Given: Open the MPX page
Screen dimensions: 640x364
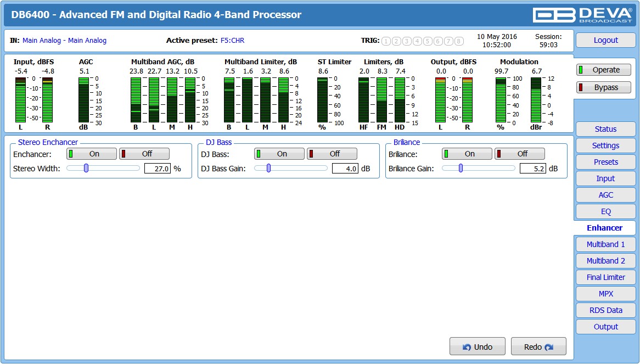Looking at the screenshot, I should [606, 294].
